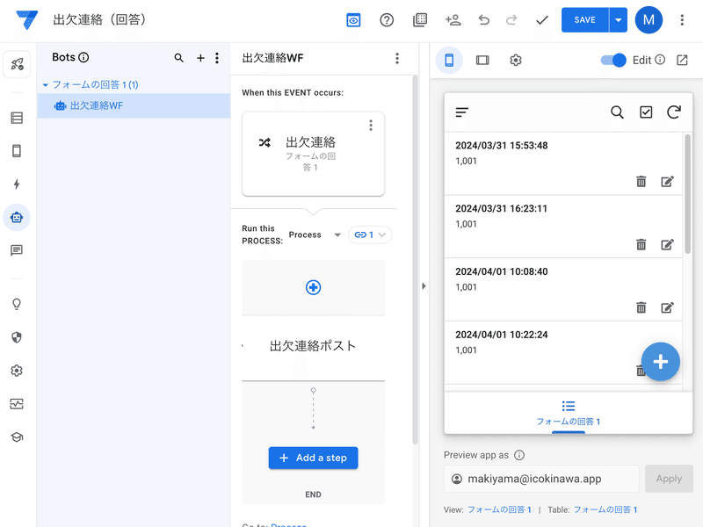This screenshot has height=527, width=703.
Task: Search bots with the magnifier icon
Action: coord(179,58)
